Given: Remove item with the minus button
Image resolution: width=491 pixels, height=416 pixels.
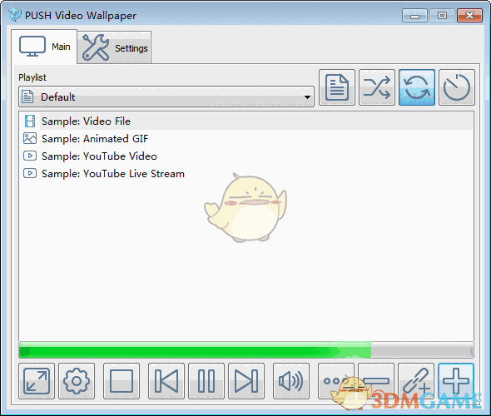Looking at the screenshot, I should pyautogui.click(x=376, y=381).
